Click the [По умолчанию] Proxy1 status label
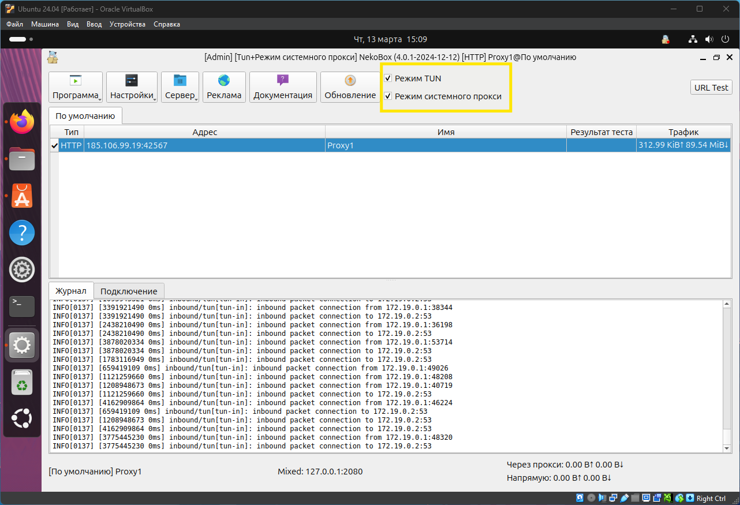Screen dimensions: 740x505 (x=95, y=472)
